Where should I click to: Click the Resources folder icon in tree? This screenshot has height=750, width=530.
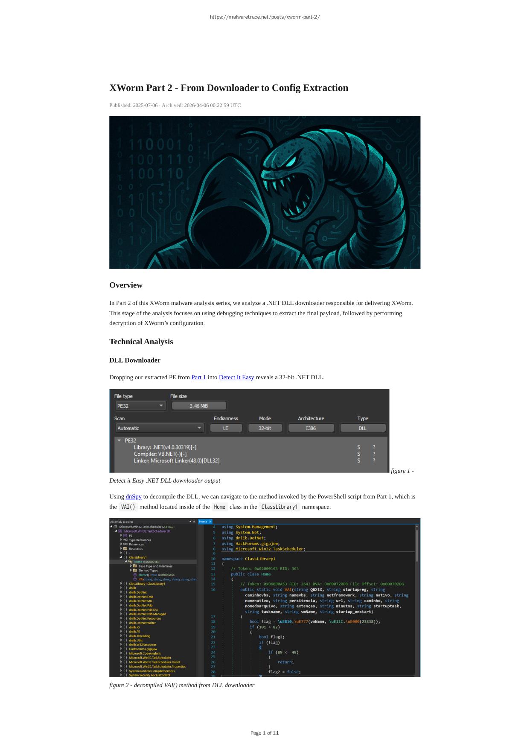tap(125, 548)
